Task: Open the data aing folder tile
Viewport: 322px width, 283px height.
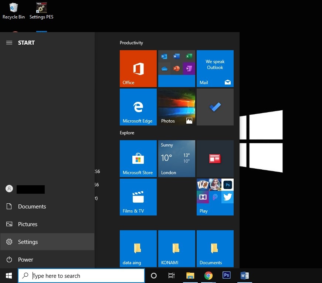Action: click(138, 249)
